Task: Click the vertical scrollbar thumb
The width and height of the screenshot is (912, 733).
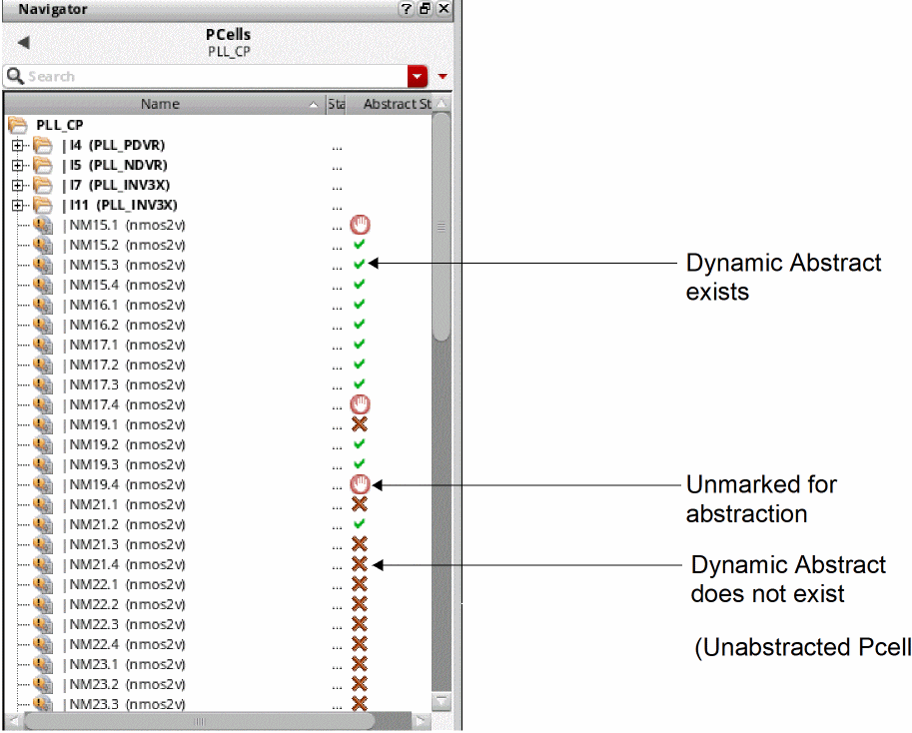Action: point(442,227)
